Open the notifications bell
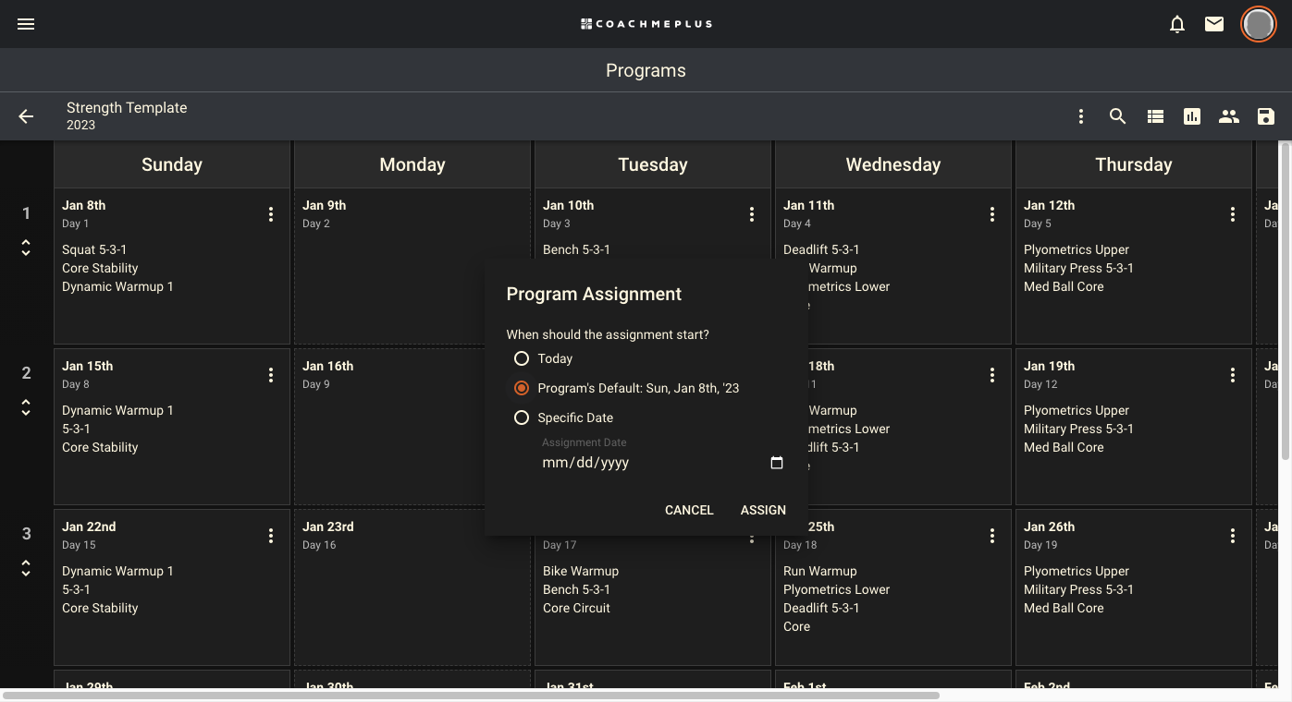Image resolution: width=1292 pixels, height=702 pixels. pyautogui.click(x=1177, y=25)
